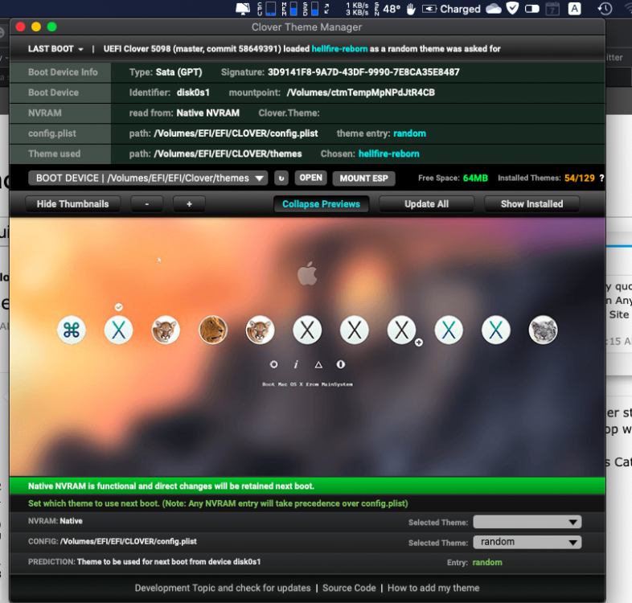The width and height of the screenshot is (632, 603).
Task: Click the hellfire-reborn link in last boot line
Action: [x=339, y=49]
